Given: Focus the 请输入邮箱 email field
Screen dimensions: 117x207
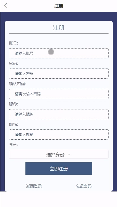Looking at the screenshot, I should point(59,135).
